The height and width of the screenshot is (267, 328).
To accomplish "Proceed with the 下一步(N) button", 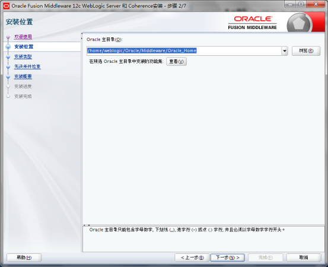I will [x=228, y=258].
